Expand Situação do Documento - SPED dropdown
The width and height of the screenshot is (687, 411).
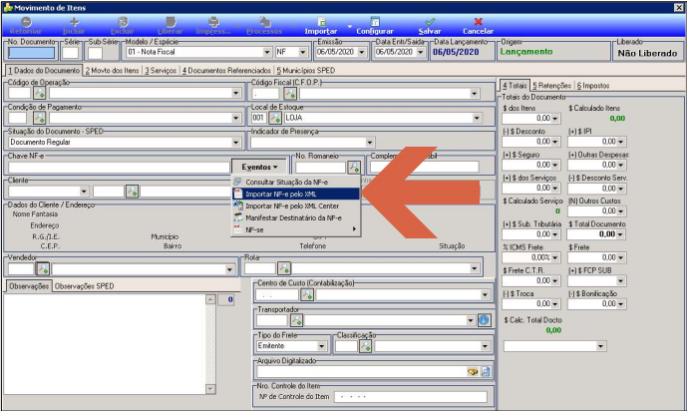pyautogui.click(x=235, y=143)
